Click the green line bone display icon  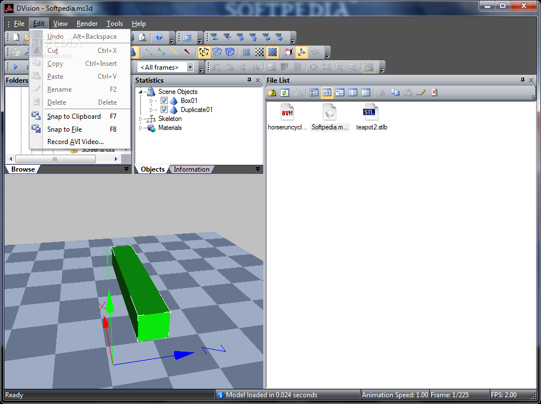pos(149,52)
